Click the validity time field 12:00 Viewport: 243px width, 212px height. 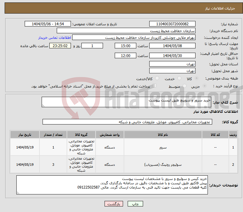126,55
